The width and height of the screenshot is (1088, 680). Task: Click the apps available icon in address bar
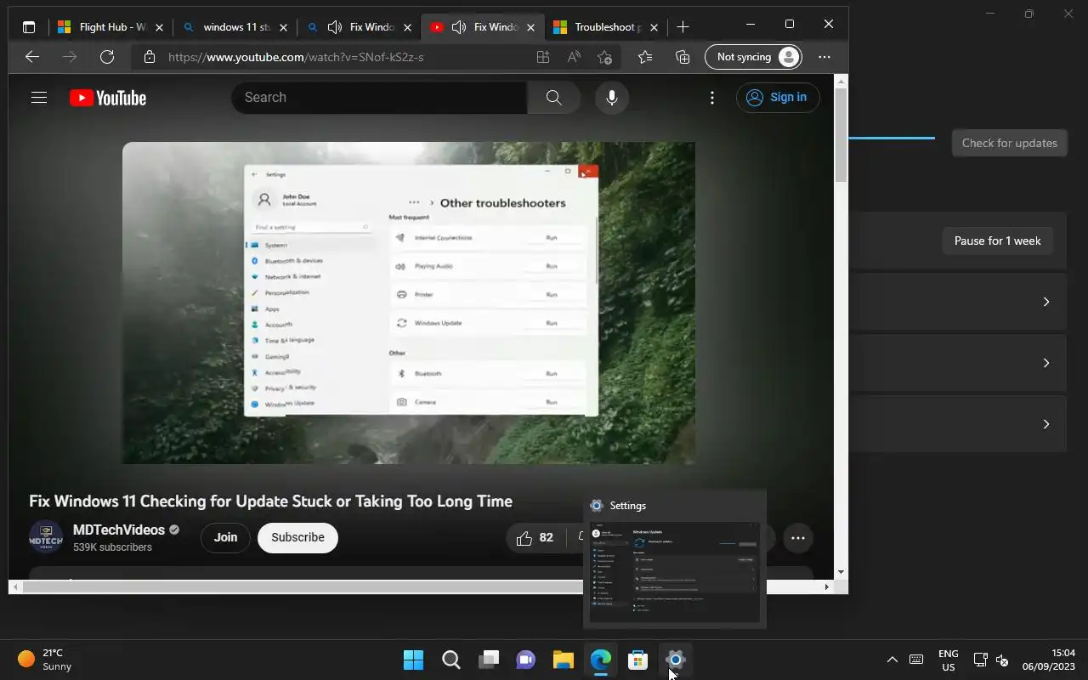pos(543,57)
